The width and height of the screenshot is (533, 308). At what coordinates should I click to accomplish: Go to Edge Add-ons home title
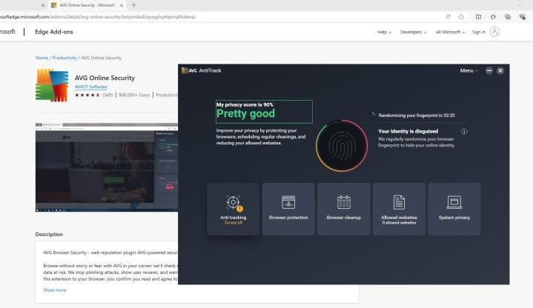[x=54, y=32]
